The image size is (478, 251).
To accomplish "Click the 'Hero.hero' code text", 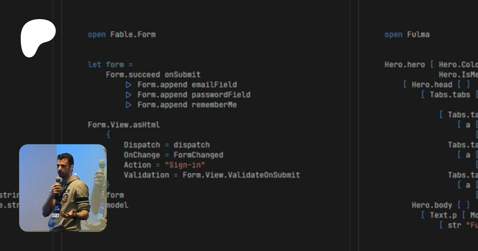I will (x=405, y=65).
